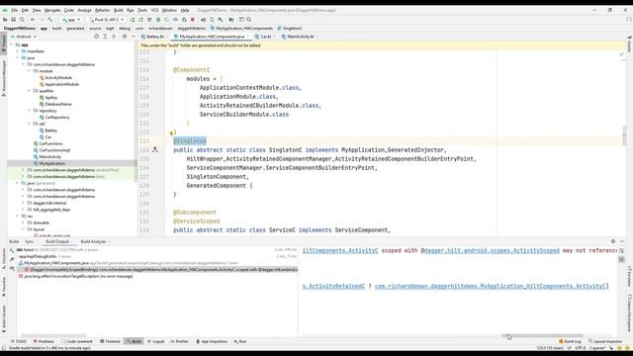This screenshot has height=356, width=633.
Task: Select ActivityModule in project tree
Action: 58,77
